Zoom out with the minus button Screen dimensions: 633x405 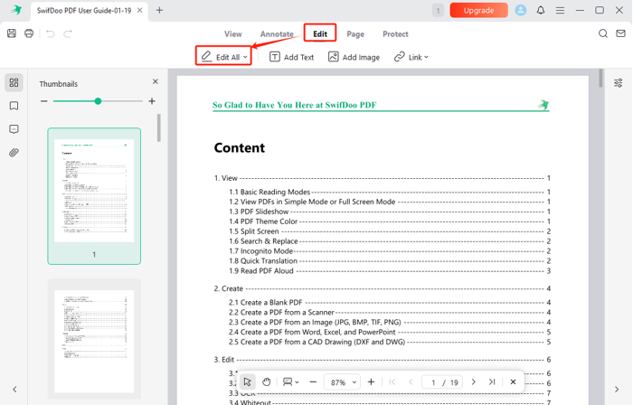pos(313,381)
